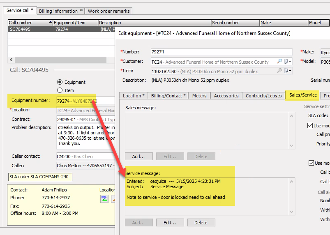Toggle the lower Use mod checkbox above Call b
This screenshot has width=330, height=235.
click(311, 163)
